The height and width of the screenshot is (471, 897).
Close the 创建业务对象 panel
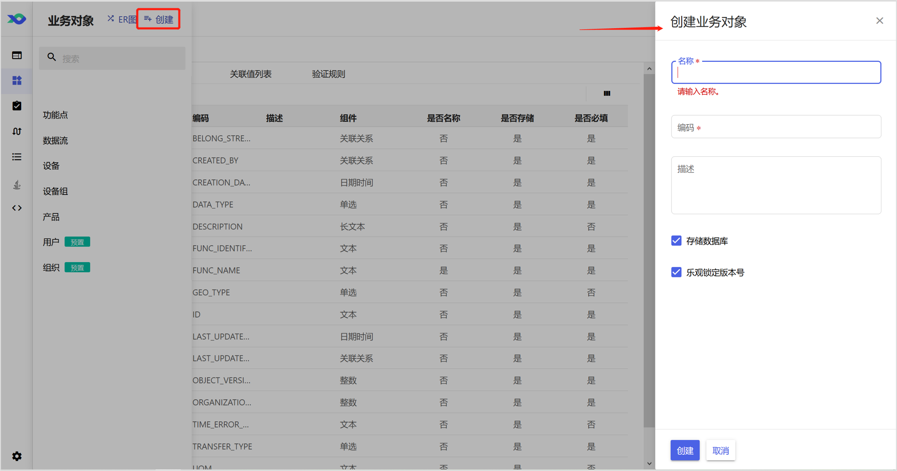click(x=880, y=21)
